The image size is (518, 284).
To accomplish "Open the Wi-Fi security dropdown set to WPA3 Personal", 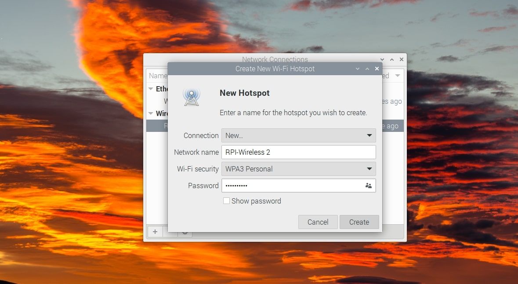I will coord(299,169).
